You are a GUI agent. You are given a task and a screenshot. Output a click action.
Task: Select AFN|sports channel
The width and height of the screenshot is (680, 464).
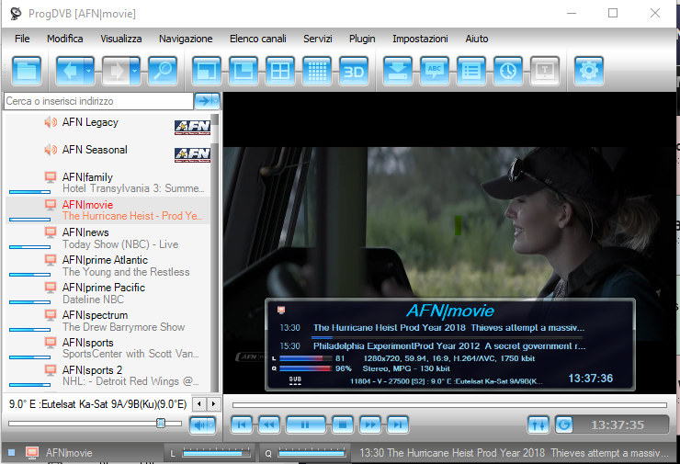point(108,348)
